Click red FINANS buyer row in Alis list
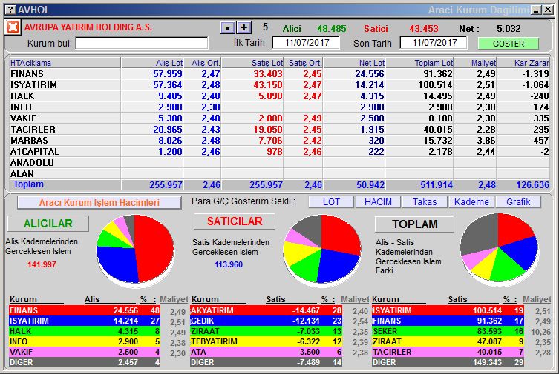This screenshot has width=559, height=374. 85,310
